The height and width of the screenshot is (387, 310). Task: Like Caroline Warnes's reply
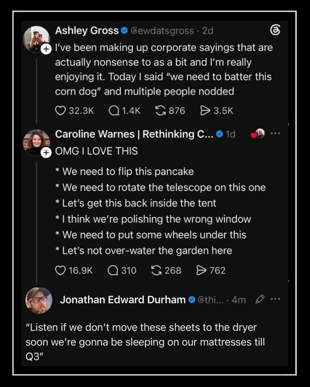tap(60, 270)
